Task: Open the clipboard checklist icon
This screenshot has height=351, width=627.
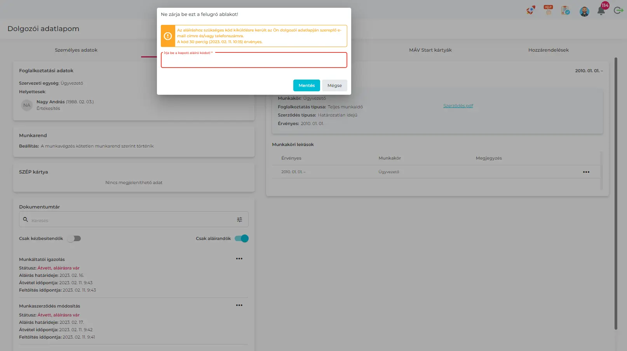Action: click(x=566, y=10)
